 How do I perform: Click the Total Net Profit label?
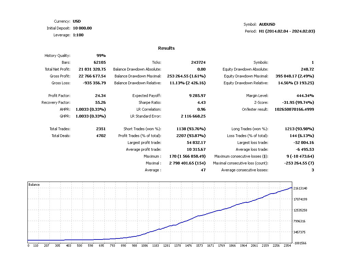pyautogui.click(x=58, y=69)
